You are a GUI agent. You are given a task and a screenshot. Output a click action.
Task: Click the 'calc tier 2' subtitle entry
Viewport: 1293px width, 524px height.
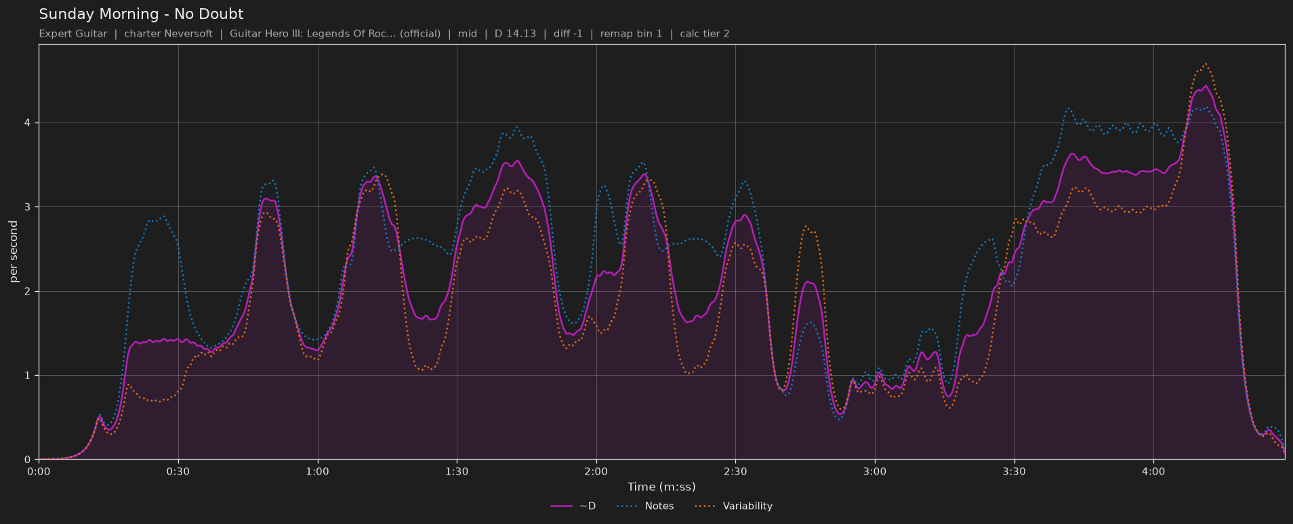tap(705, 34)
